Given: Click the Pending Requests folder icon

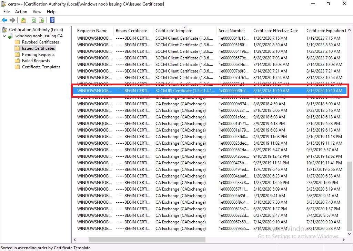Looking at the screenshot, I should point(17,55).
